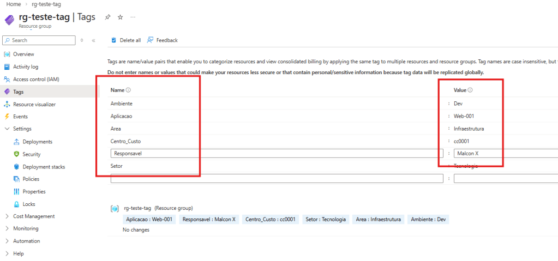558x261 pixels.
Task: Click the Delete all button
Action: pyautogui.click(x=126, y=40)
